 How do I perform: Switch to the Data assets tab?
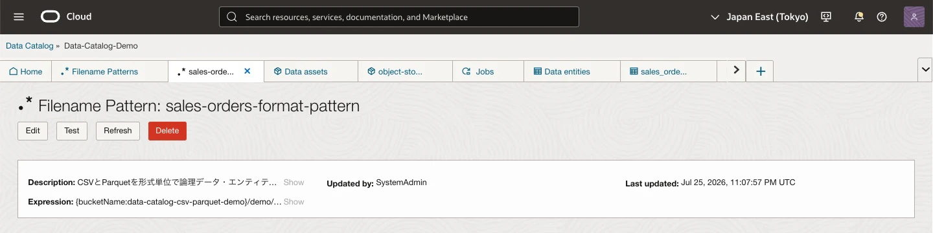[311, 71]
